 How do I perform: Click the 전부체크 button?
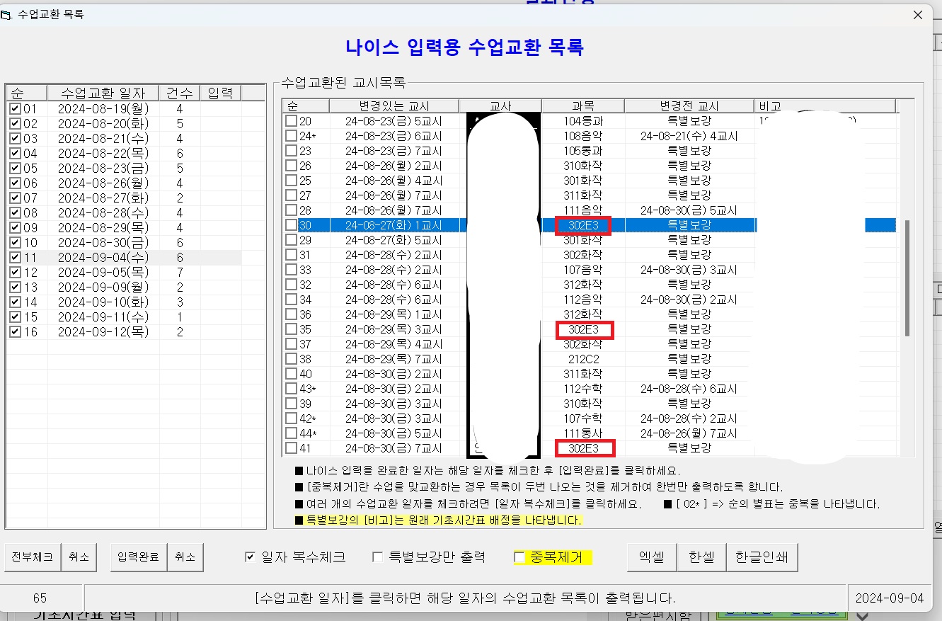point(33,557)
